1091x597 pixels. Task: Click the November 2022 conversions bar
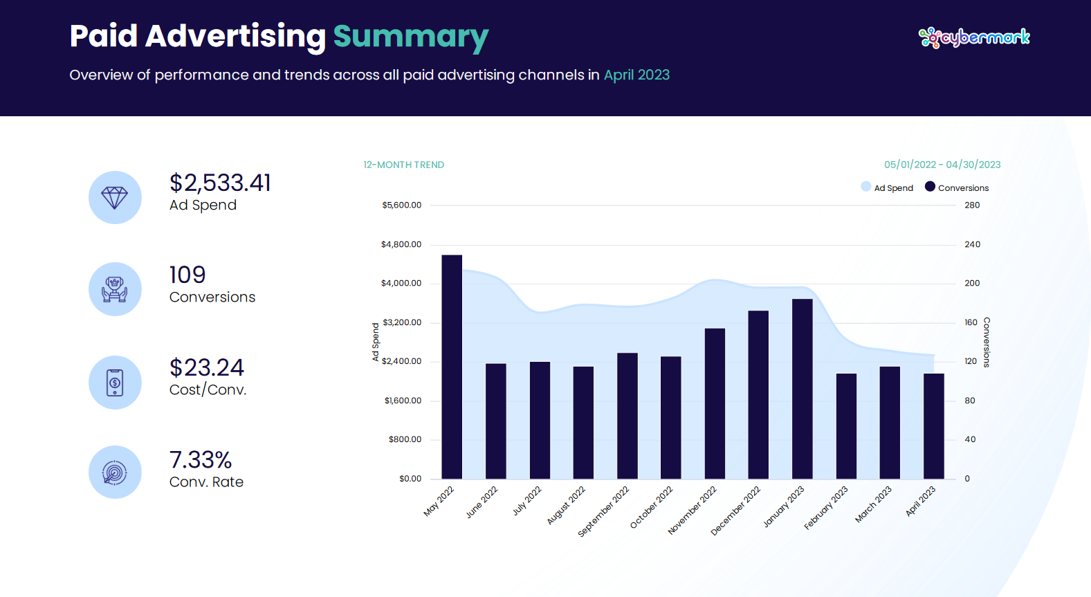coord(715,404)
